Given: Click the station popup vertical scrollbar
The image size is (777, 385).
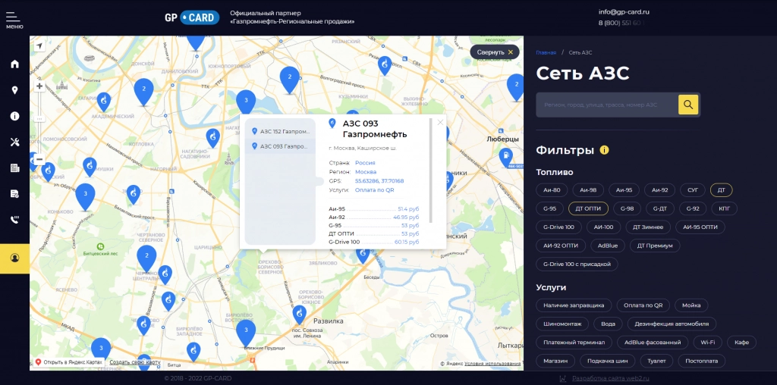Looking at the screenshot, I should pos(431,170).
